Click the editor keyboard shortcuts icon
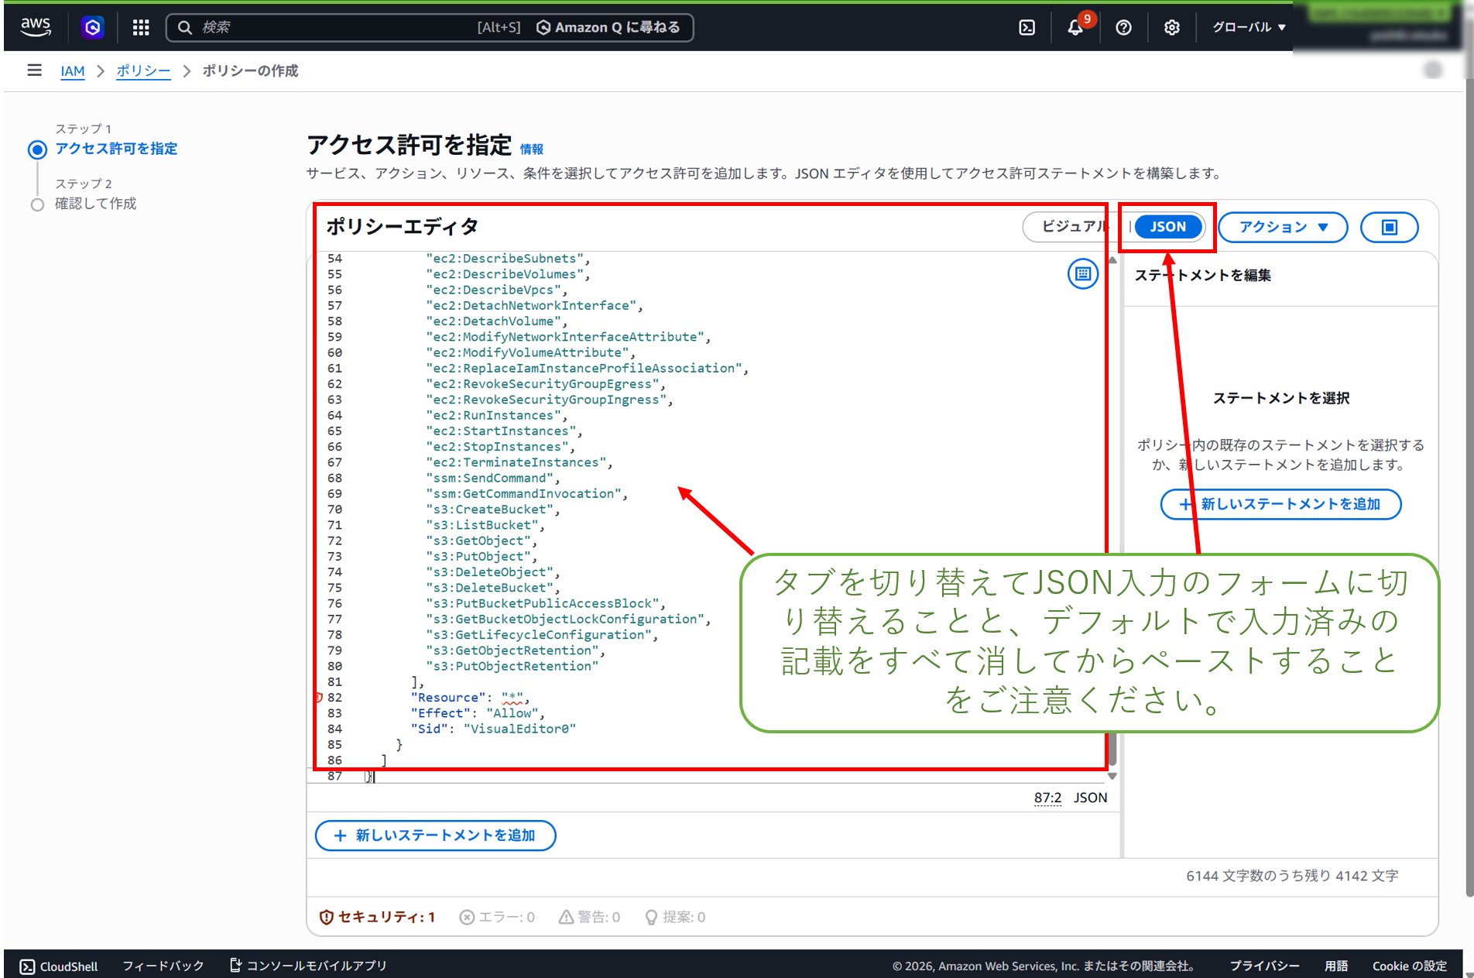1474x978 pixels. tap(1083, 274)
